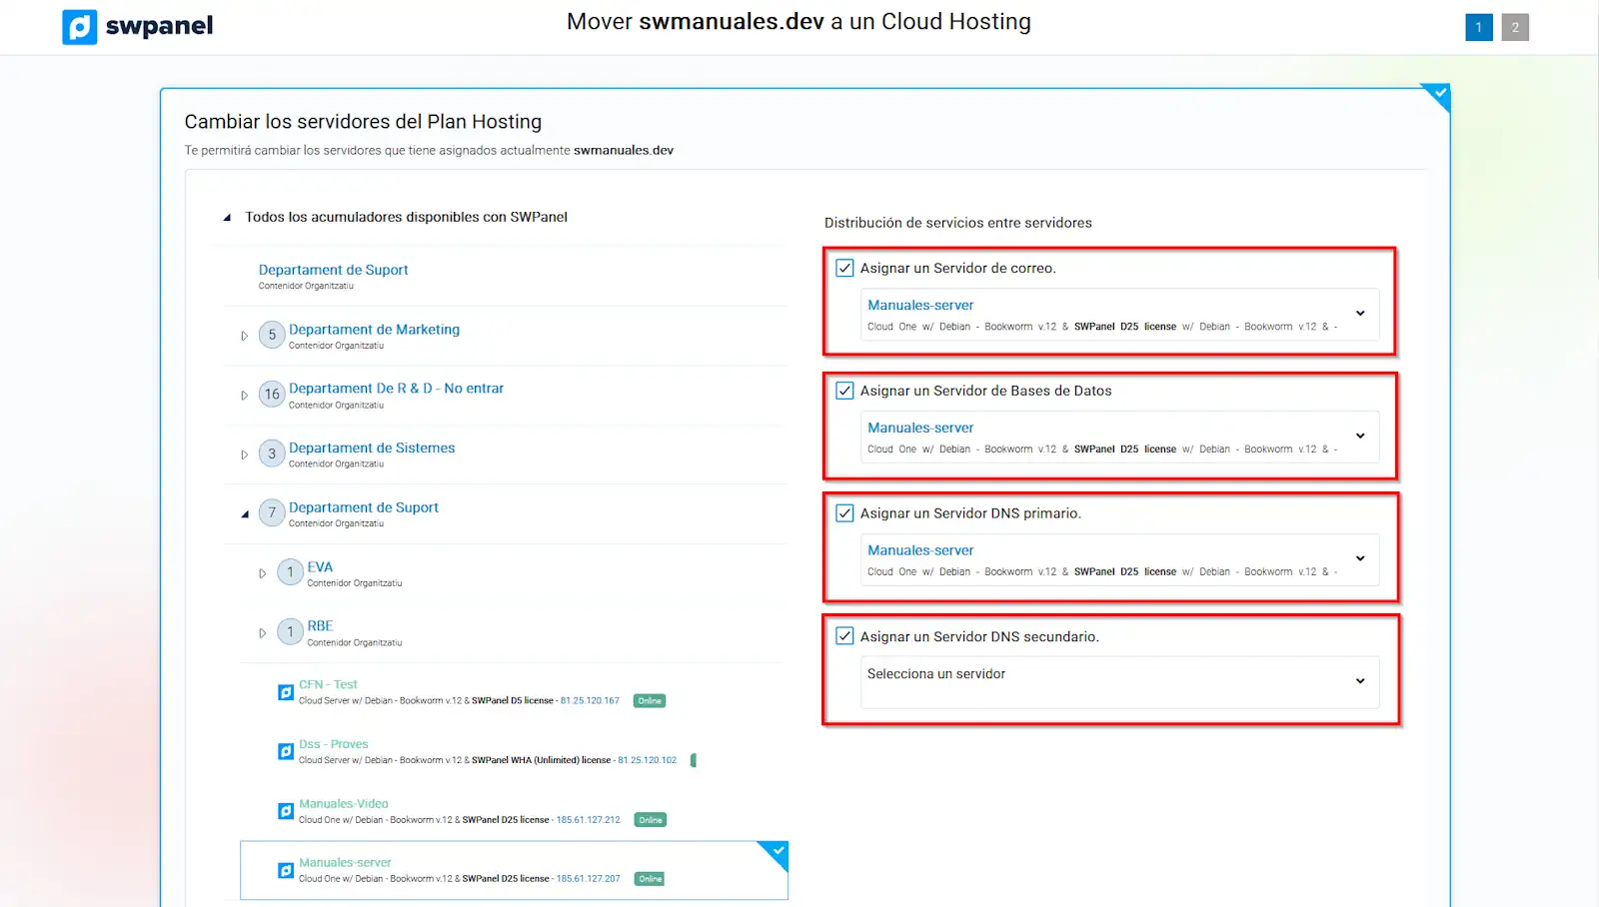1599x907 pixels.
Task: Click Distribución de servicios entre servidores text
Action: [957, 223]
